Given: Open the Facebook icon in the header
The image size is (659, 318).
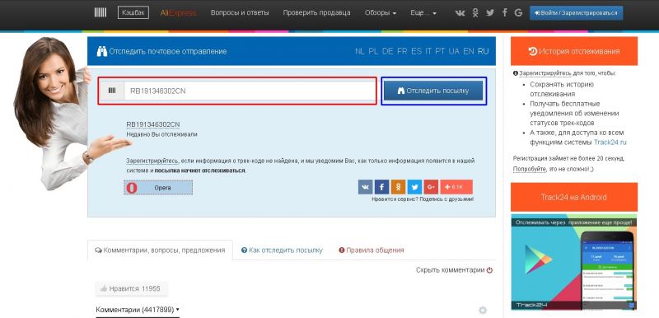Looking at the screenshot, I should coord(504,12).
